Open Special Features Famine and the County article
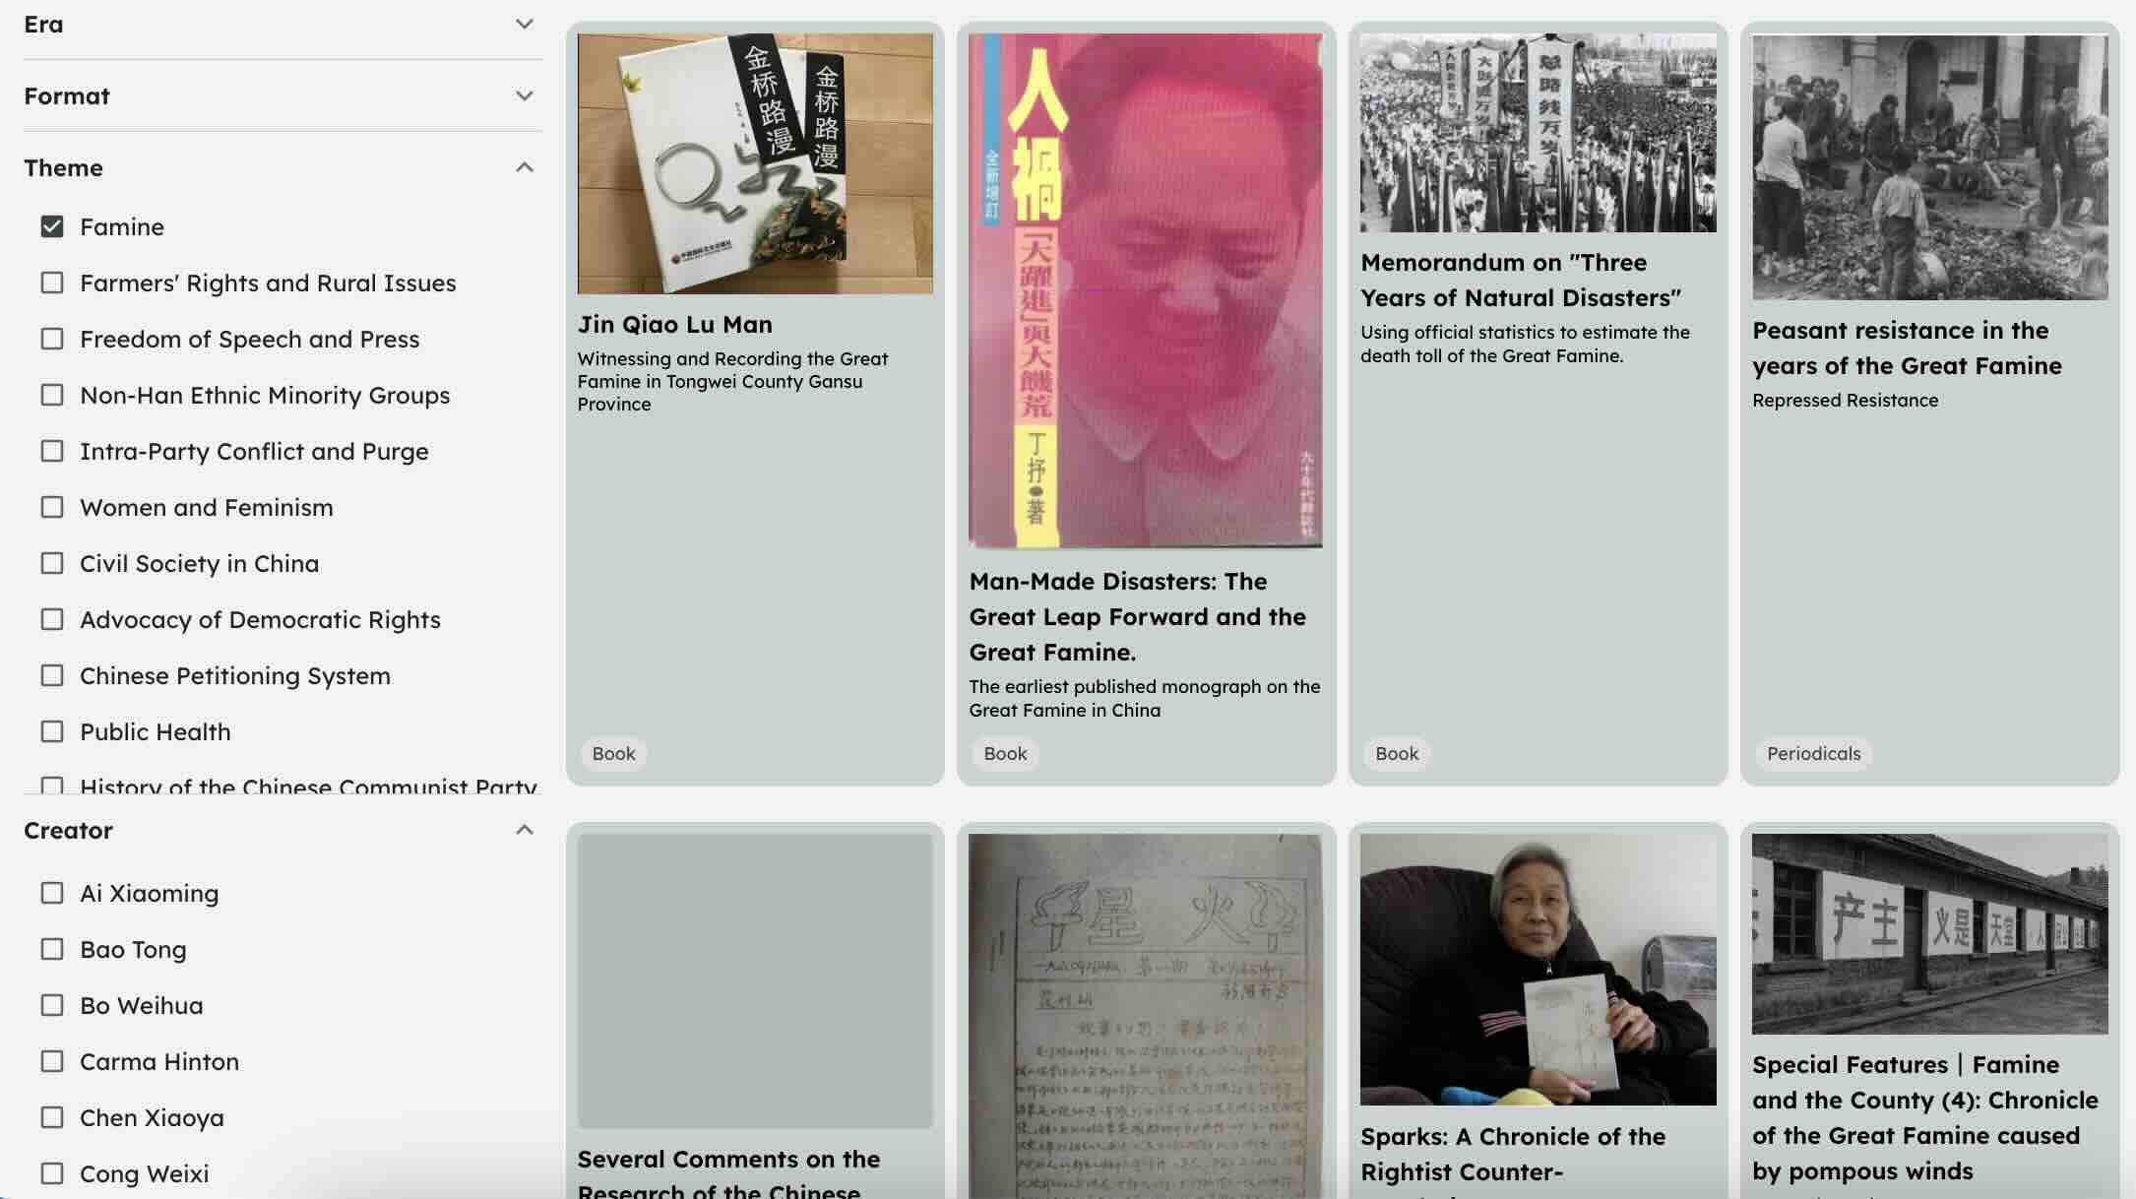Image resolution: width=2136 pixels, height=1199 pixels. point(1924,1117)
